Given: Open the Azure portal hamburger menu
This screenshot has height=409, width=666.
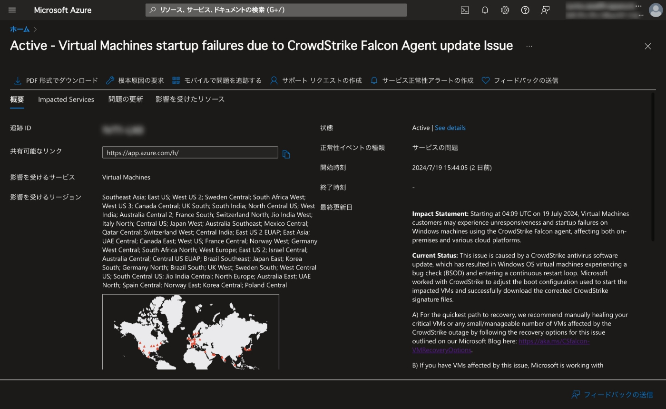Looking at the screenshot, I should [12, 10].
